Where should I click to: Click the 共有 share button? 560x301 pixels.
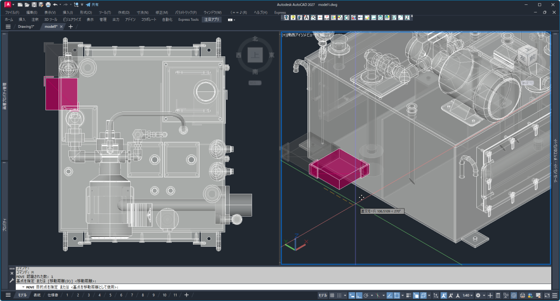tap(92, 4)
